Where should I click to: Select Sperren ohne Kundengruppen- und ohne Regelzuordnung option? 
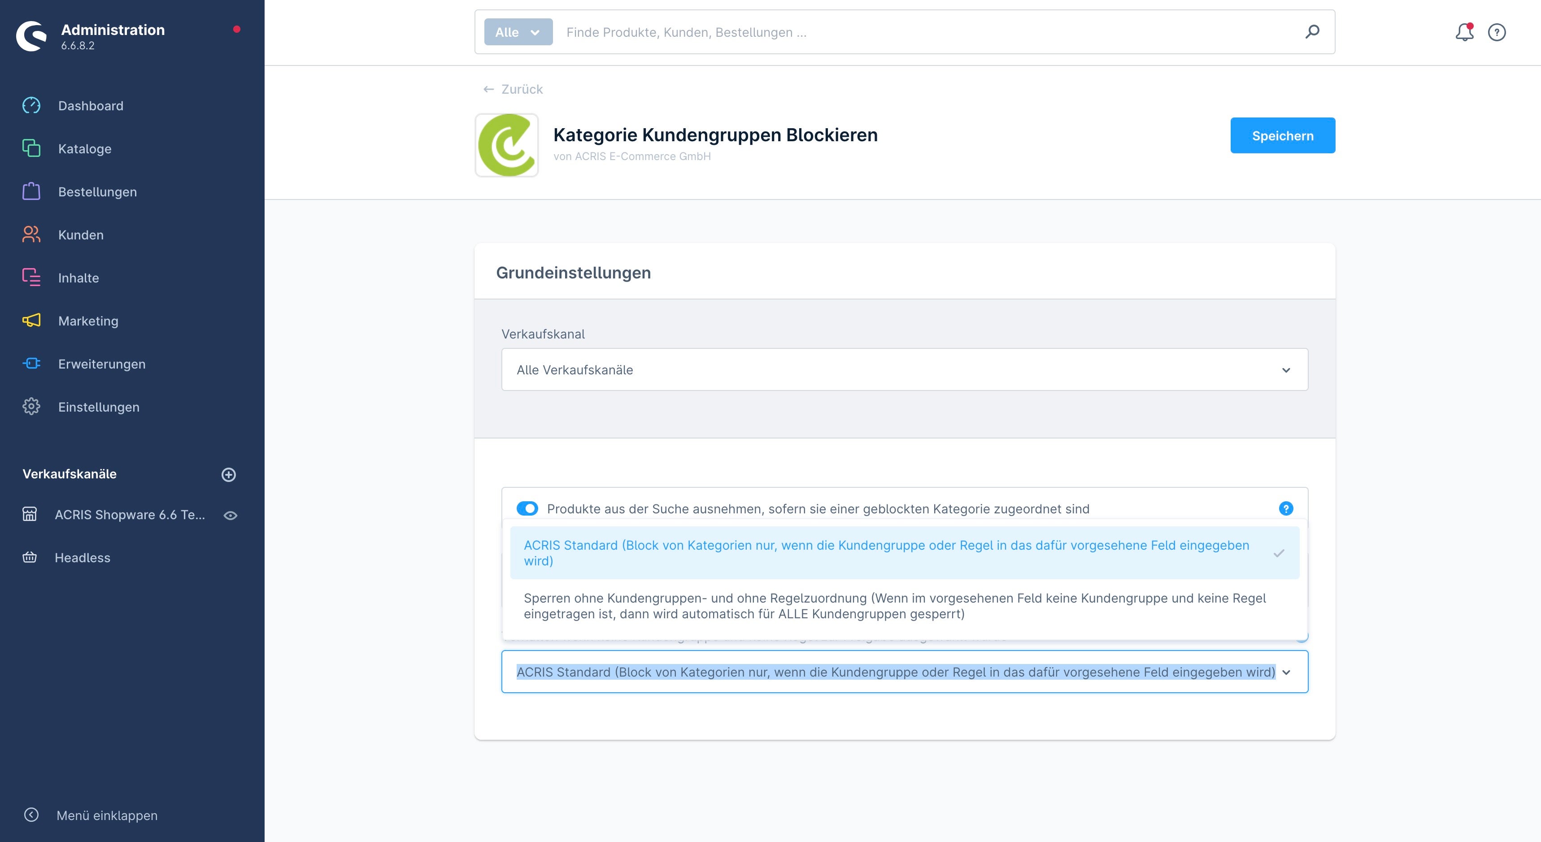pyautogui.click(x=905, y=606)
